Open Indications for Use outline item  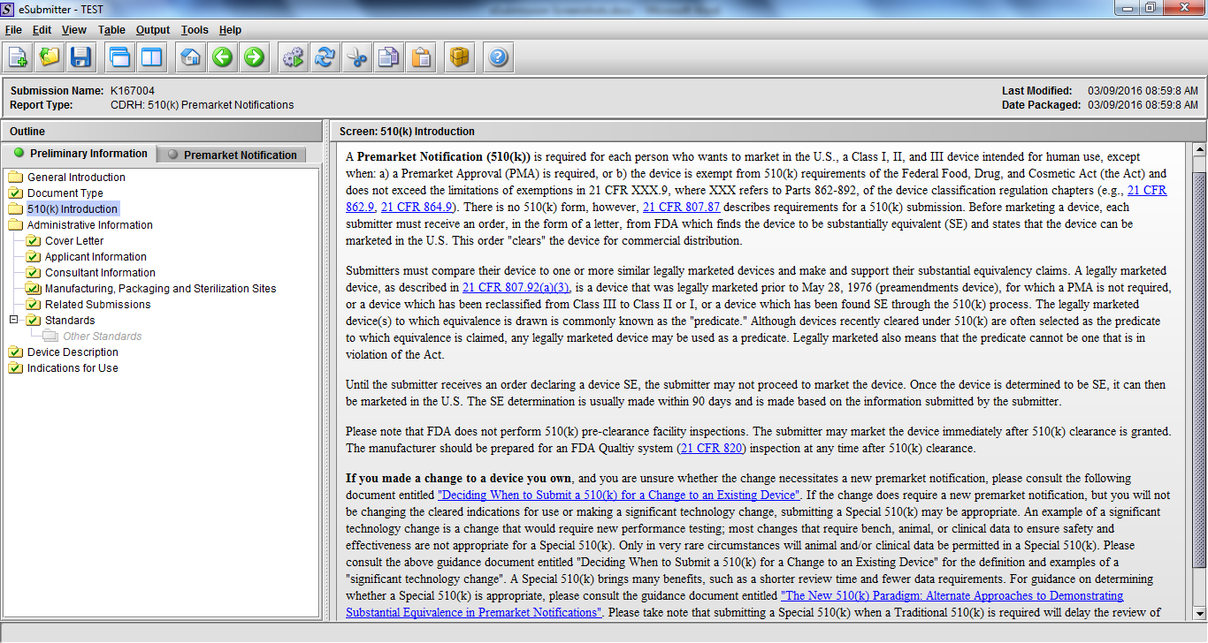pos(73,368)
